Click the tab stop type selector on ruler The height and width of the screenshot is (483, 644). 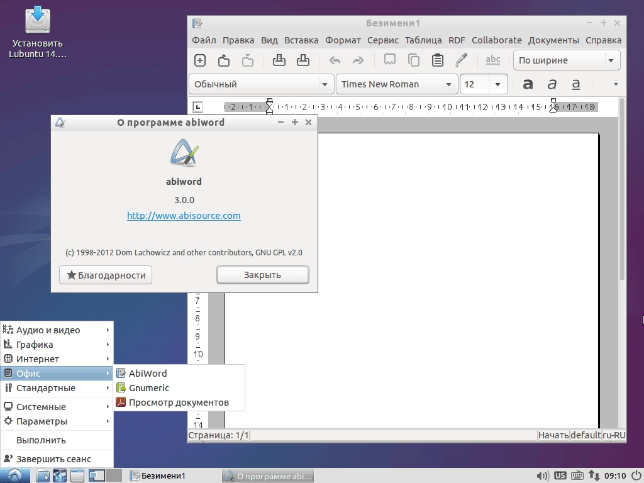click(197, 107)
